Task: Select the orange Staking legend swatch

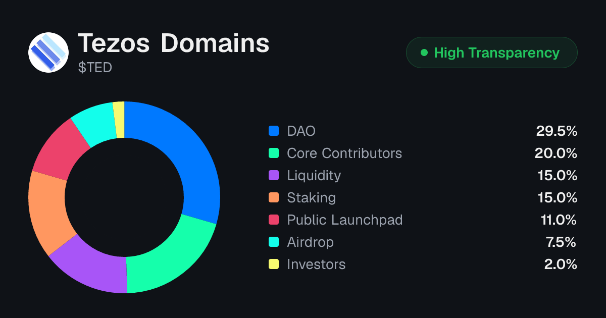Action: coord(274,198)
